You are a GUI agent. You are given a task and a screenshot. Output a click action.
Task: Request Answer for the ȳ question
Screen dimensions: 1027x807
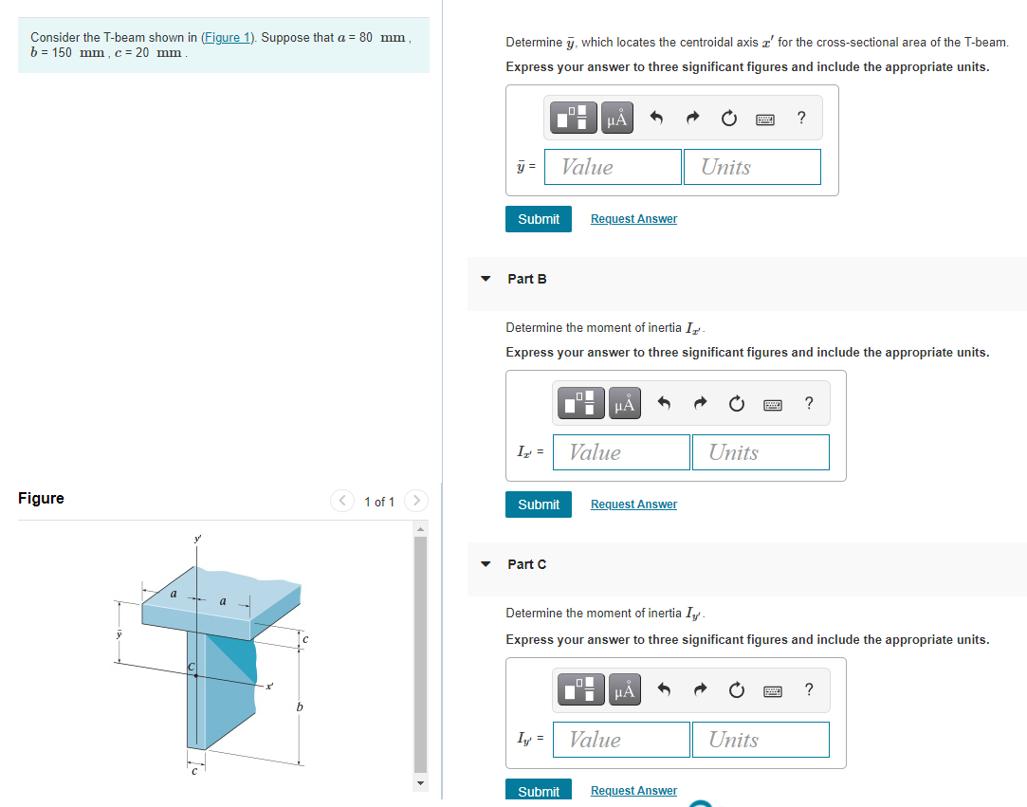(634, 219)
